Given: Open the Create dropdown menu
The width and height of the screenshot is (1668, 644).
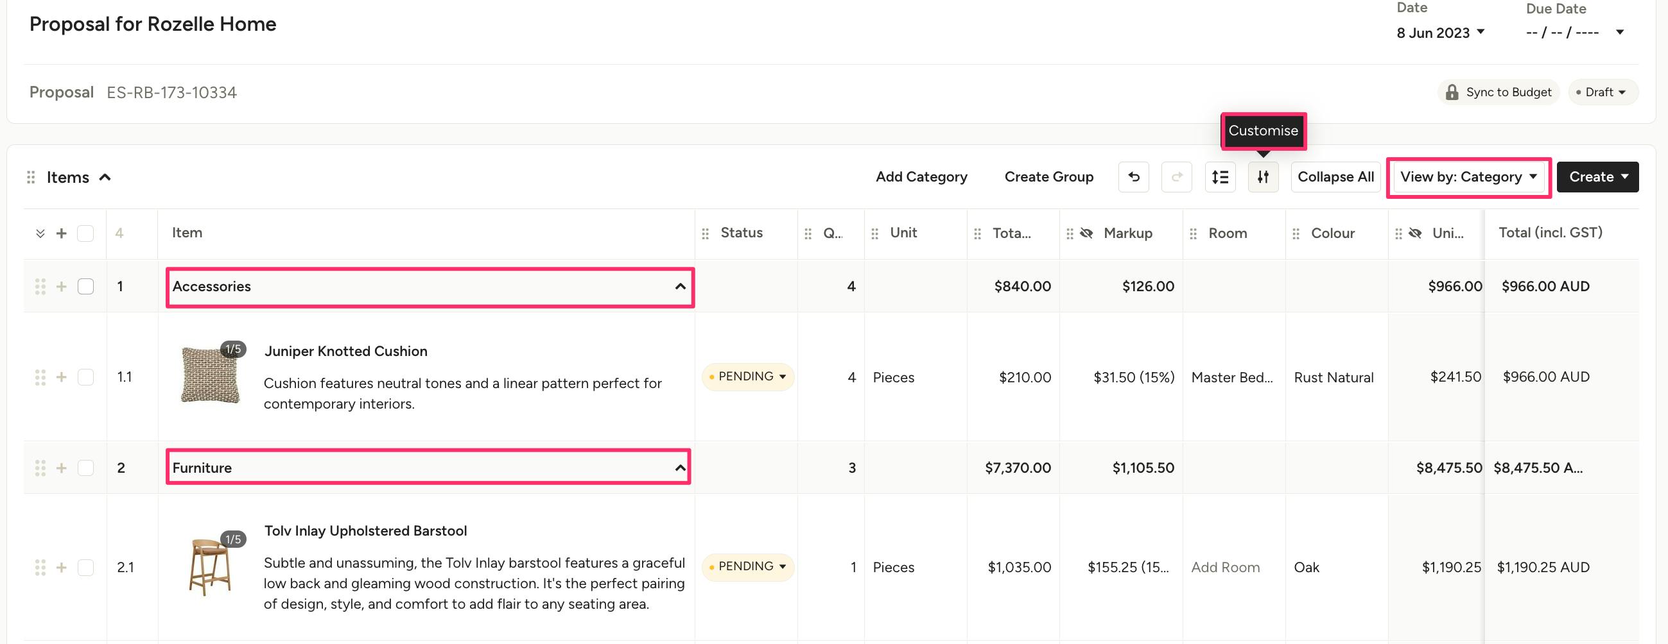Looking at the screenshot, I should 1597,176.
